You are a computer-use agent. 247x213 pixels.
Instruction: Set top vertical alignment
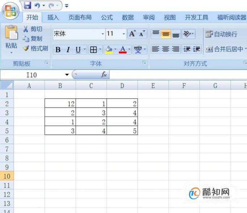[x=156, y=34]
